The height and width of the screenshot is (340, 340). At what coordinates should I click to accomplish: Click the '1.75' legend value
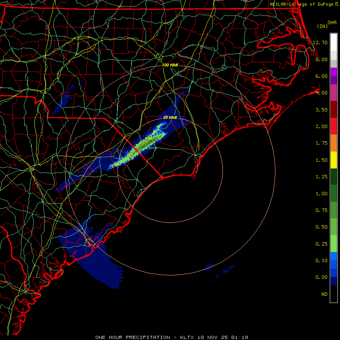click(321, 143)
